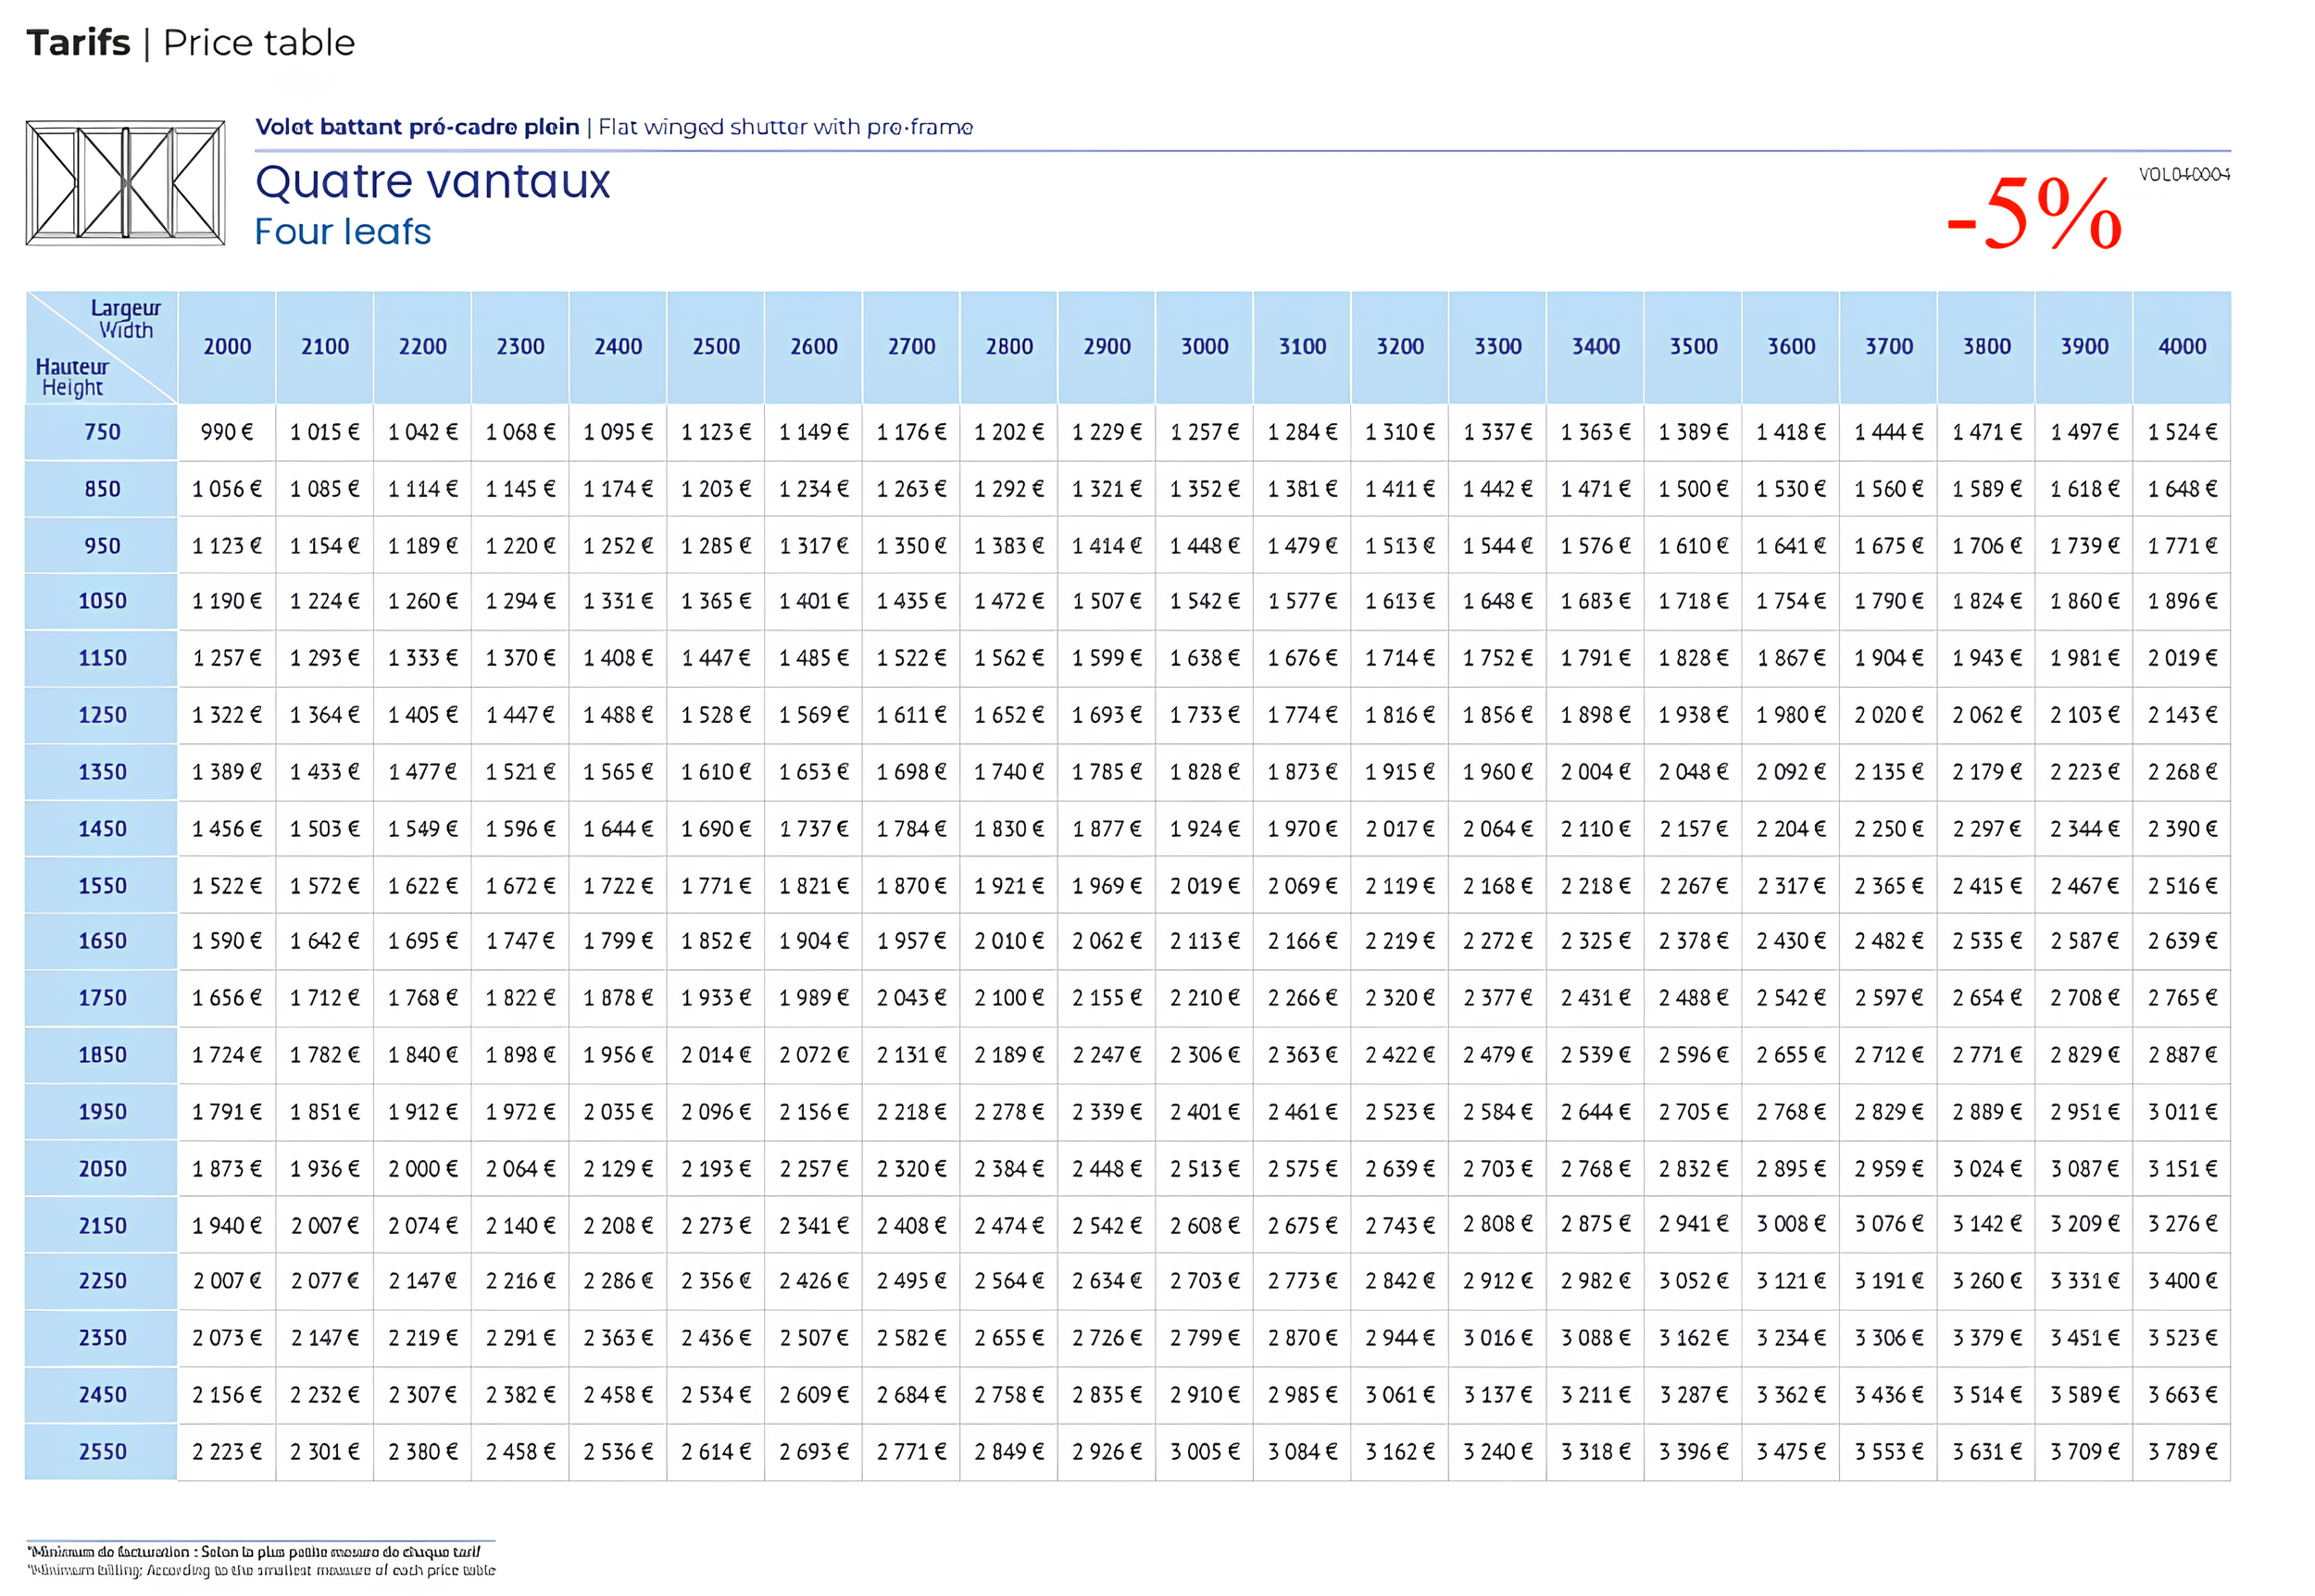
Task: Click the Quatre vantaux title
Action: coord(433,182)
